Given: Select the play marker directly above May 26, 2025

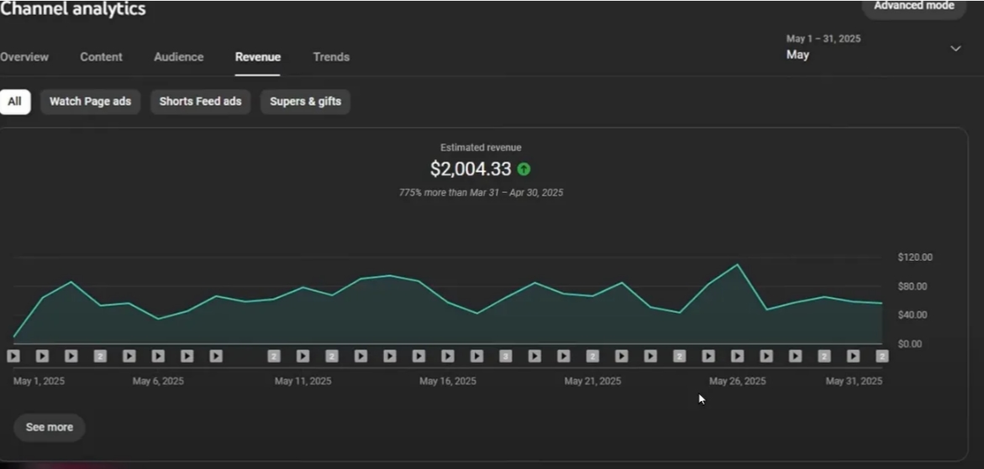Looking at the screenshot, I should 738,357.
